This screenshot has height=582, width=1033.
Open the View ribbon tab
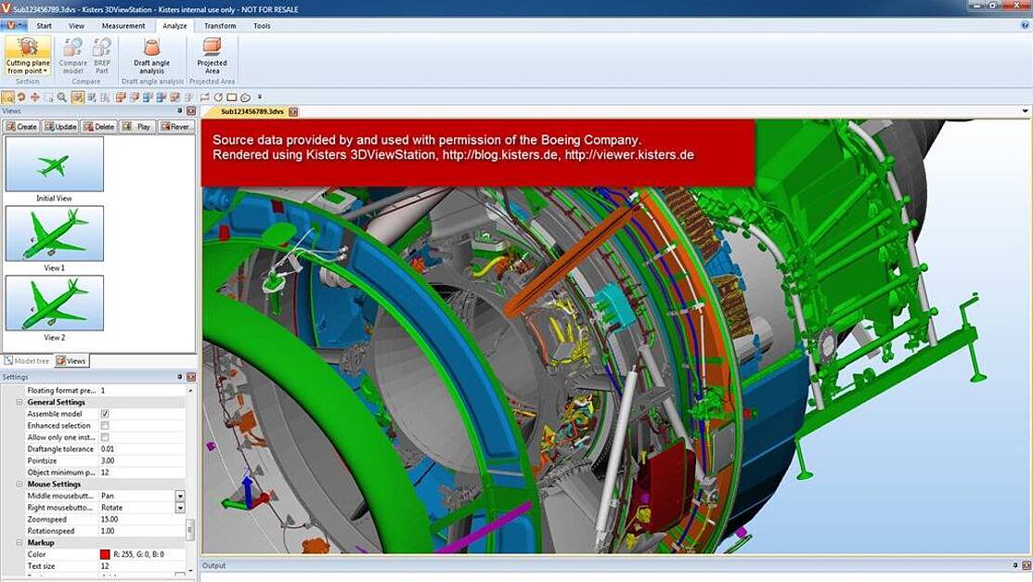(76, 26)
